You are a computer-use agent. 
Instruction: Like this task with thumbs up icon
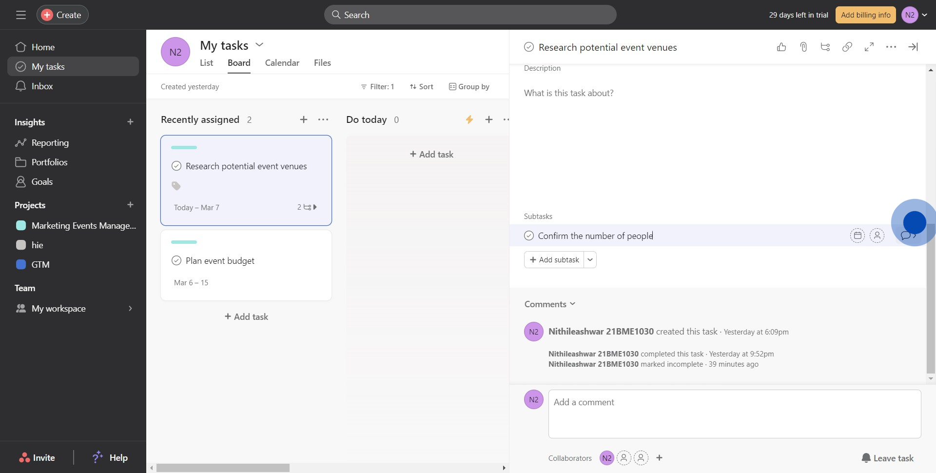tap(781, 47)
